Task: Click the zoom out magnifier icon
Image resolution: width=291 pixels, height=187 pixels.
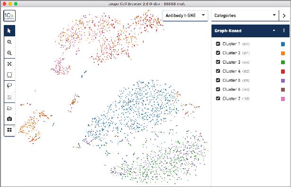Action: [x=9, y=53]
